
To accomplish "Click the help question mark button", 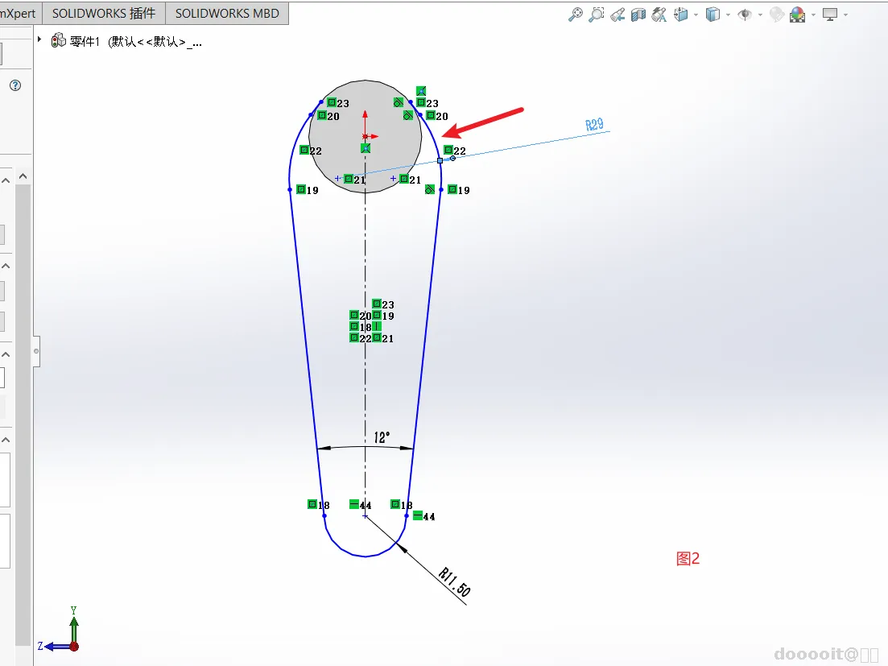I will [x=15, y=85].
